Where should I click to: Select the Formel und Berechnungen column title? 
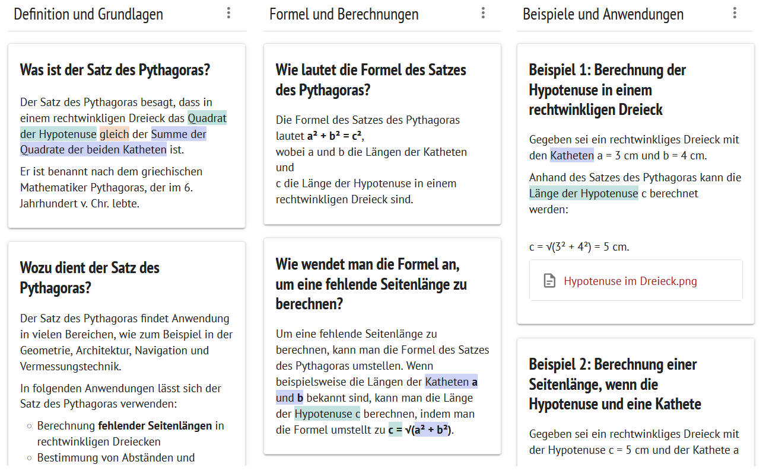click(x=344, y=14)
